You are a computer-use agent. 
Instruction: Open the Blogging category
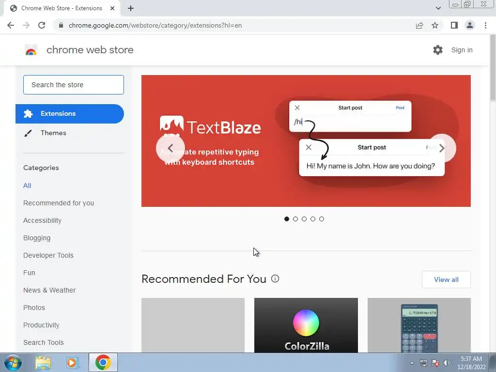click(x=37, y=238)
